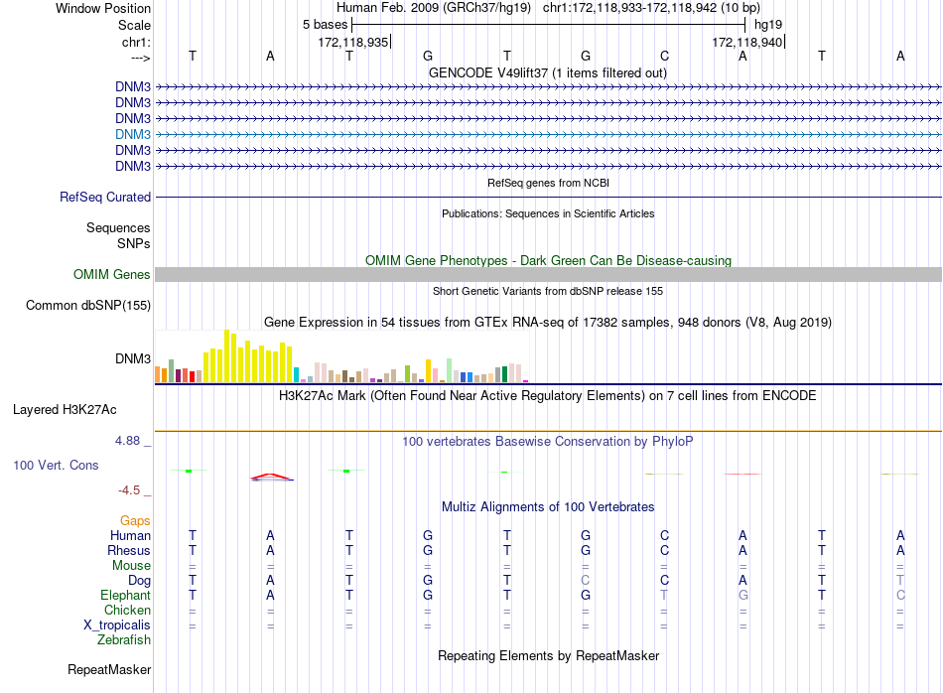Click the 5 bases scale text

(x=325, y=25)
